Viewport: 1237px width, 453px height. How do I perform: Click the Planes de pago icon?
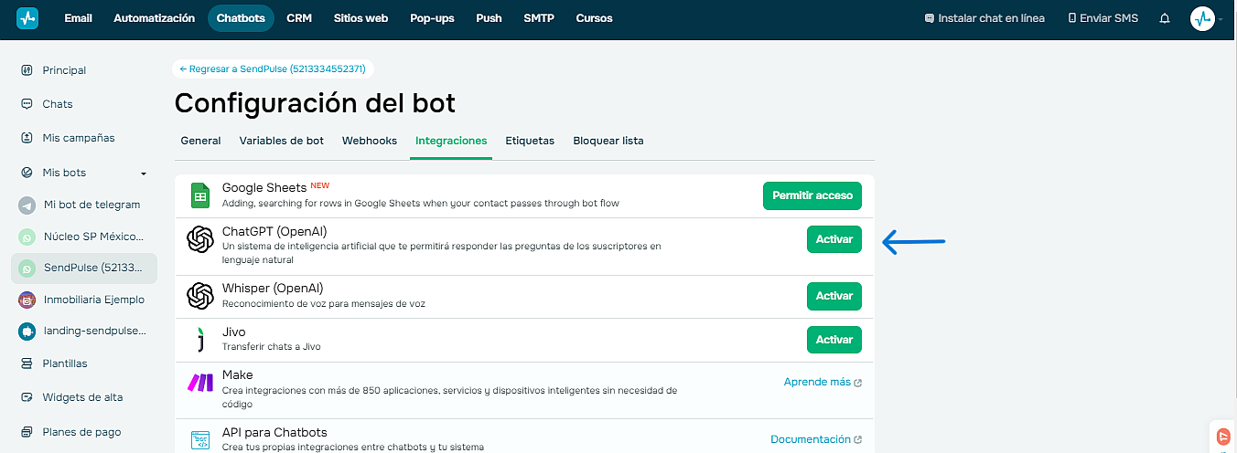(x=27, y=432)
